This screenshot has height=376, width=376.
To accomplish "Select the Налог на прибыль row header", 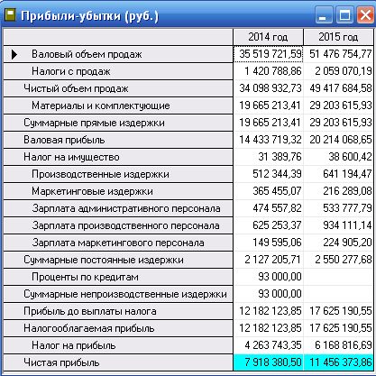I will [118, 345].
